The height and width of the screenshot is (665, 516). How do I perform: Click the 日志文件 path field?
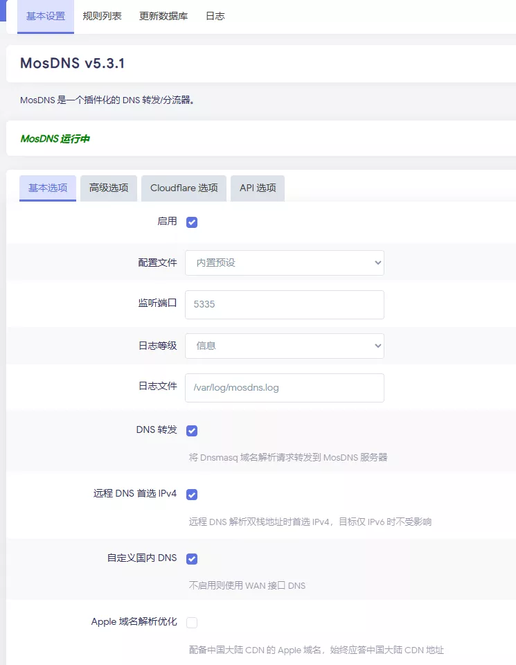pyautogui.click(x=285, y=388)
